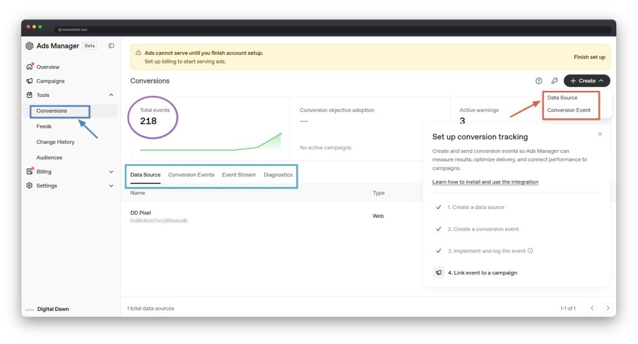This screenshot has height=344, width=638.
Task: Open Conversions under Tools
Action: [52, 111]
